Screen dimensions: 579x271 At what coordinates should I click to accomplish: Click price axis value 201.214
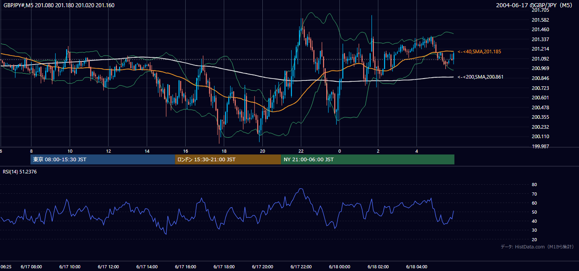(540, 49)
